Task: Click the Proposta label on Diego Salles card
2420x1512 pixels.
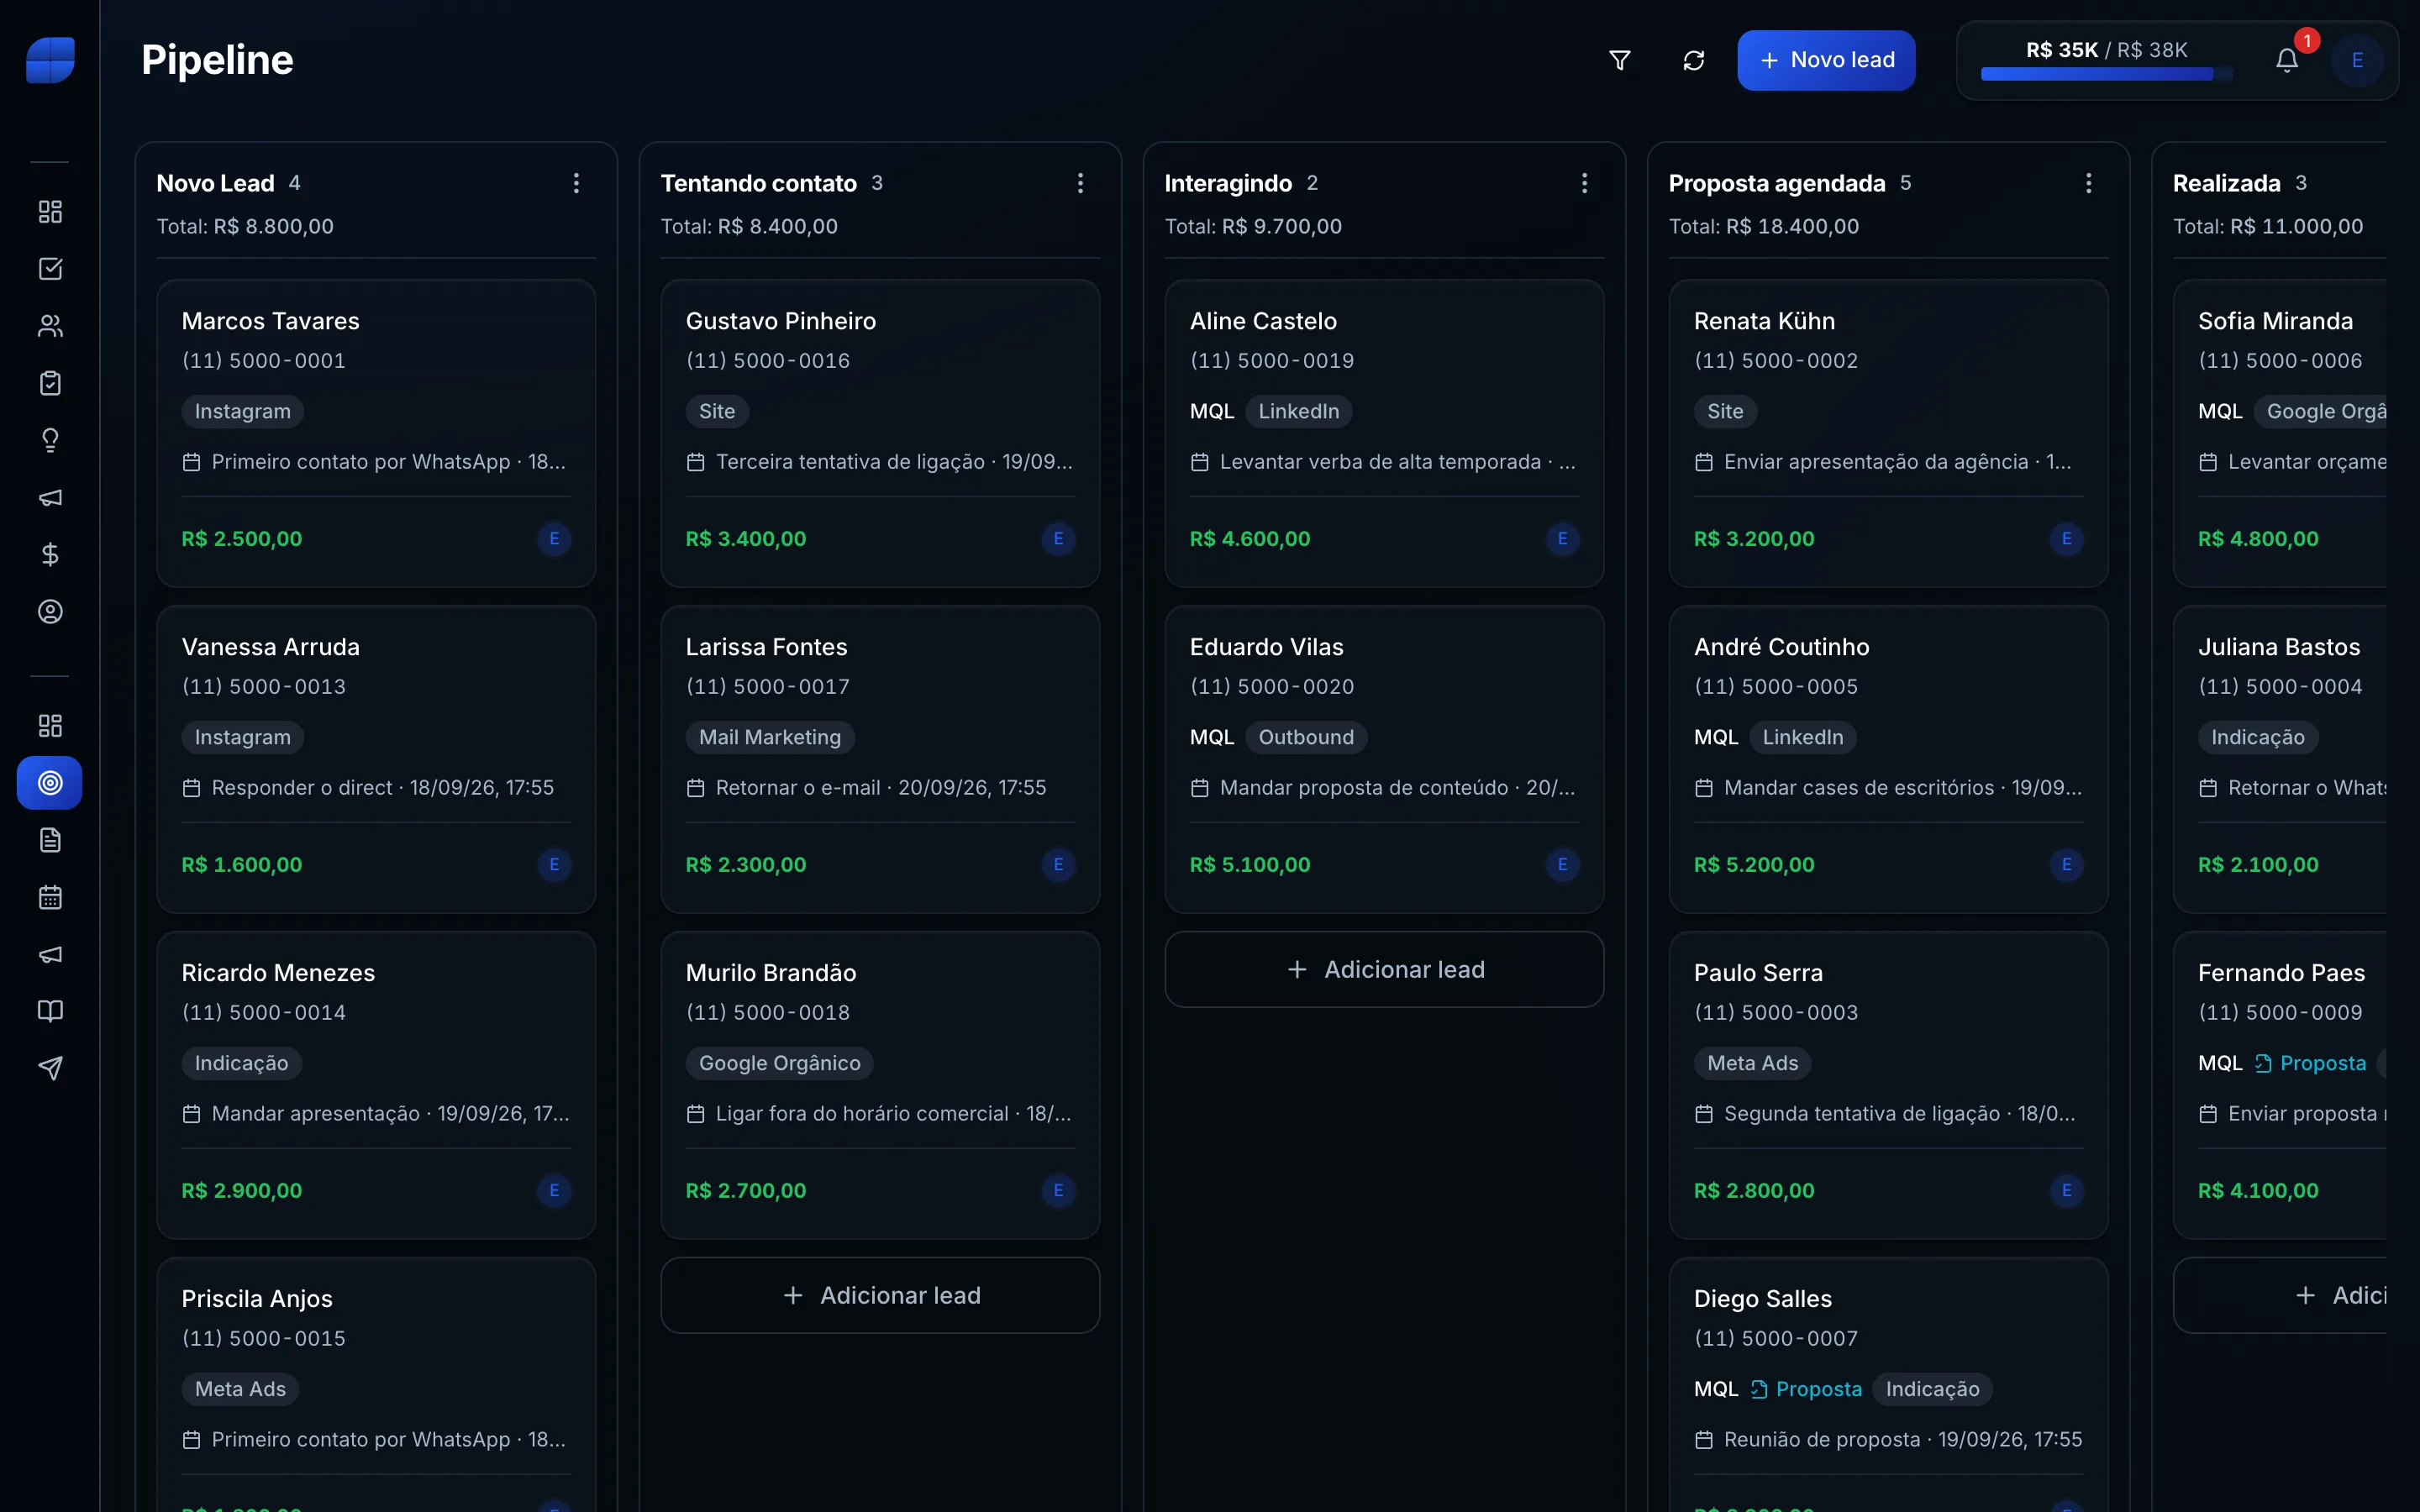Action: coord(1806,1389)
